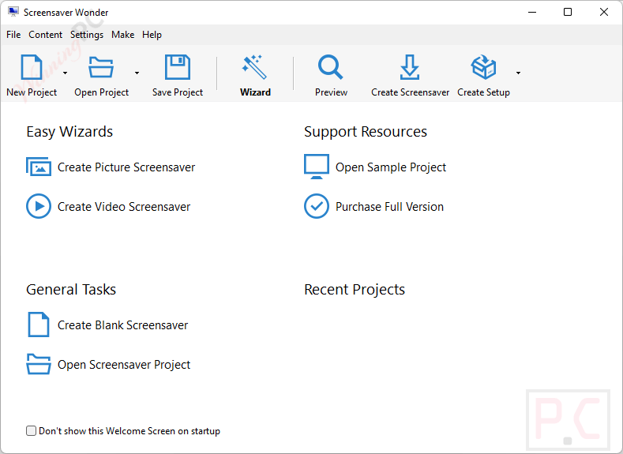
Task: Click the Create Blank Screensaver page icon
Action: 39,325
